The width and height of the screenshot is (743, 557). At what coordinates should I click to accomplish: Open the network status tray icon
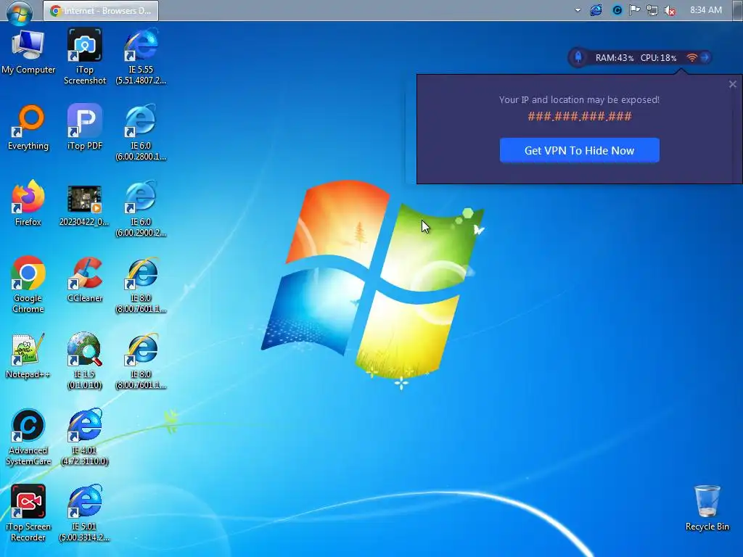tap(652, 10)
